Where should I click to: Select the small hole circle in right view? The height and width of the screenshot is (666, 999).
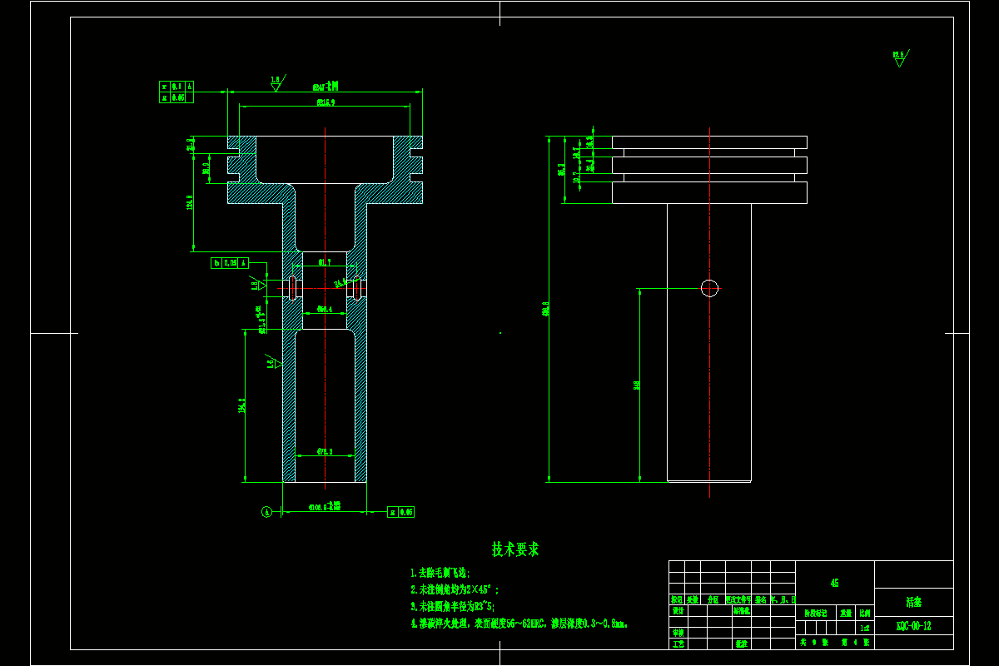click(x=709, y=288)
